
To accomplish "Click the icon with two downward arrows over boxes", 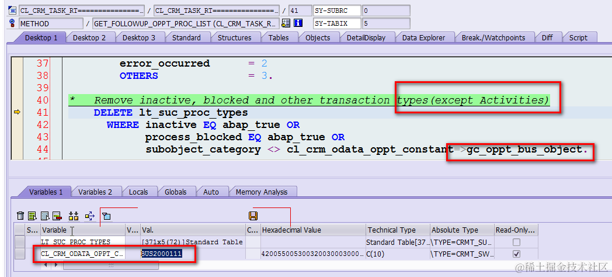I will point(74,216).
